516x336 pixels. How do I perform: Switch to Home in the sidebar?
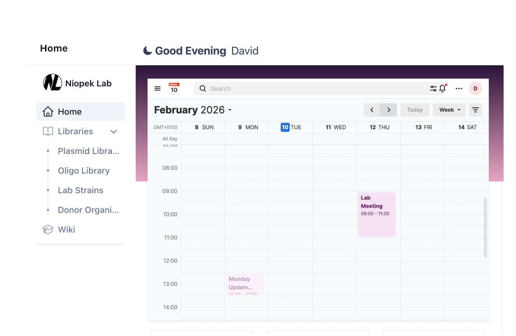tap(69, 111)
